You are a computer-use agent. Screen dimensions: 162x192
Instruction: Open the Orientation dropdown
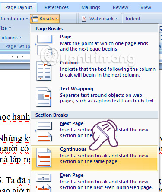pyautogui.click(x=14, y=19)
